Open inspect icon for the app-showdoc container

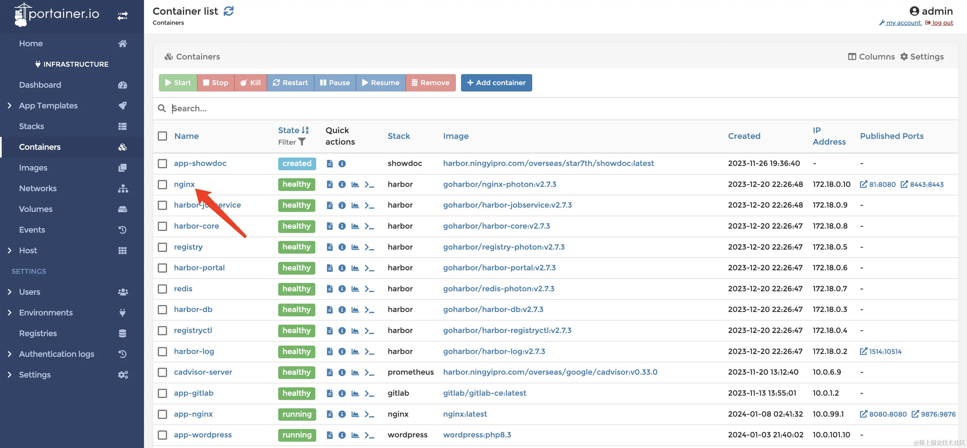click(342, 163)
